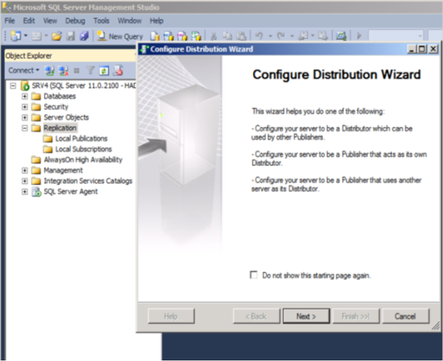Click the Cut scissors icon
This screenshot has width=443, height=361.
click(x=213, y=36)
